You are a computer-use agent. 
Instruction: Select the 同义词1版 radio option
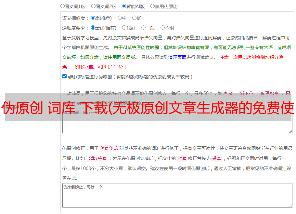click(62, 6)
